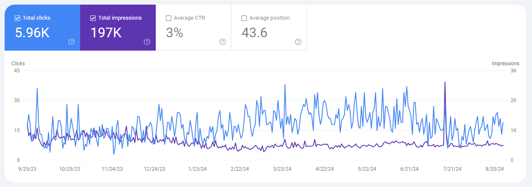The image size is (532, 187).
Task: Uncheck the Total impressions checkbox
Action: (x=93, y=18)
